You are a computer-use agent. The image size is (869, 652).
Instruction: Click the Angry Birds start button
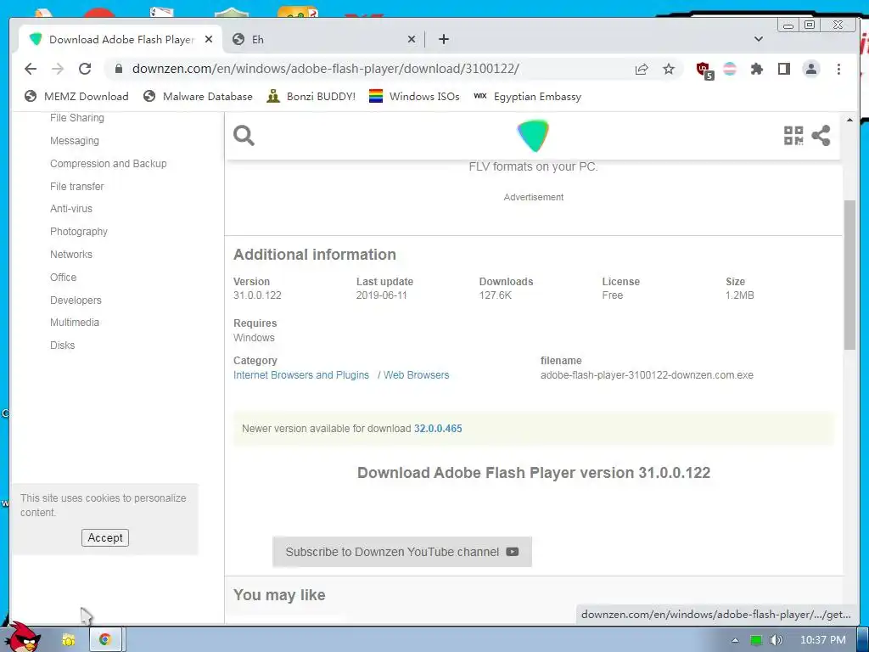tap(22, 638)
